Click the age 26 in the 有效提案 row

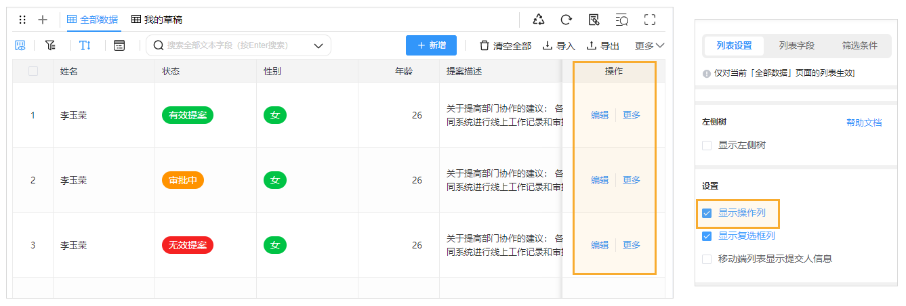coord(417,115)
